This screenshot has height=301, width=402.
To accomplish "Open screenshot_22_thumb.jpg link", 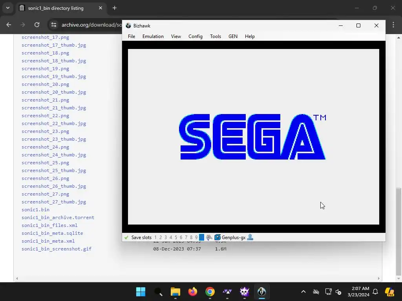I will [54, 123].
